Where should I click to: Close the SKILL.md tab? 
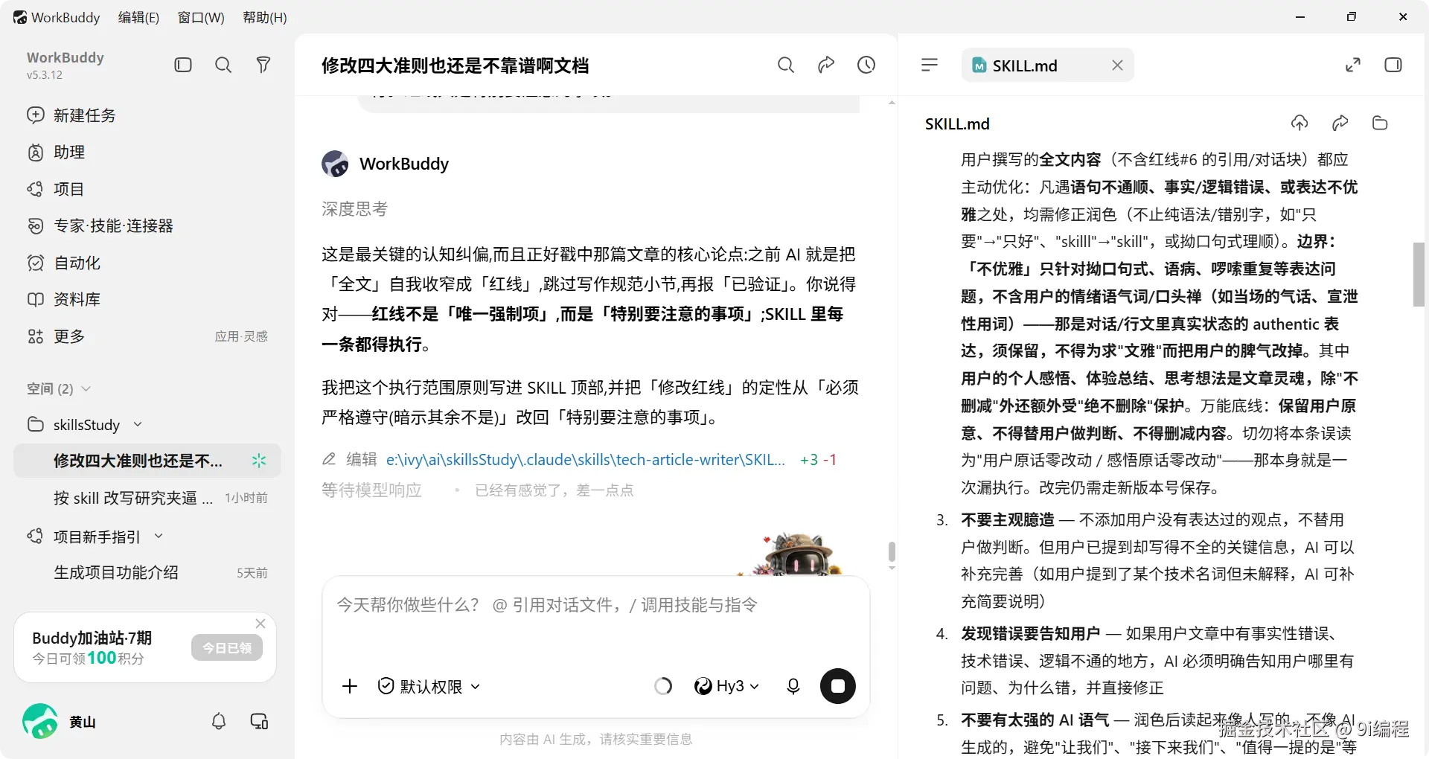tap(1117, 65)
